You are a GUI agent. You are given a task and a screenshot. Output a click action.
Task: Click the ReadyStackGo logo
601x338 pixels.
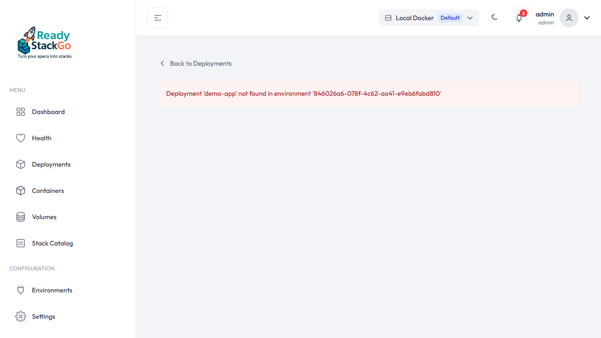[44, 42]
